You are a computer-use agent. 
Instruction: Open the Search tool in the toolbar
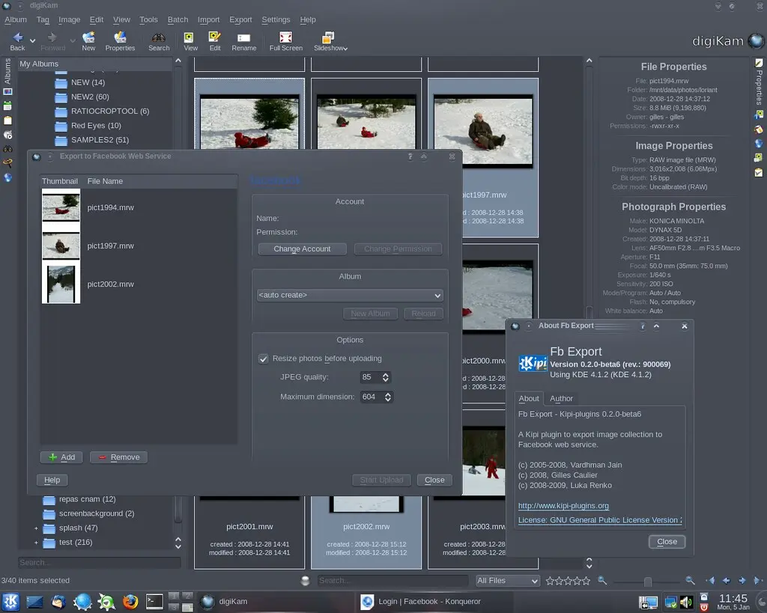159,40
